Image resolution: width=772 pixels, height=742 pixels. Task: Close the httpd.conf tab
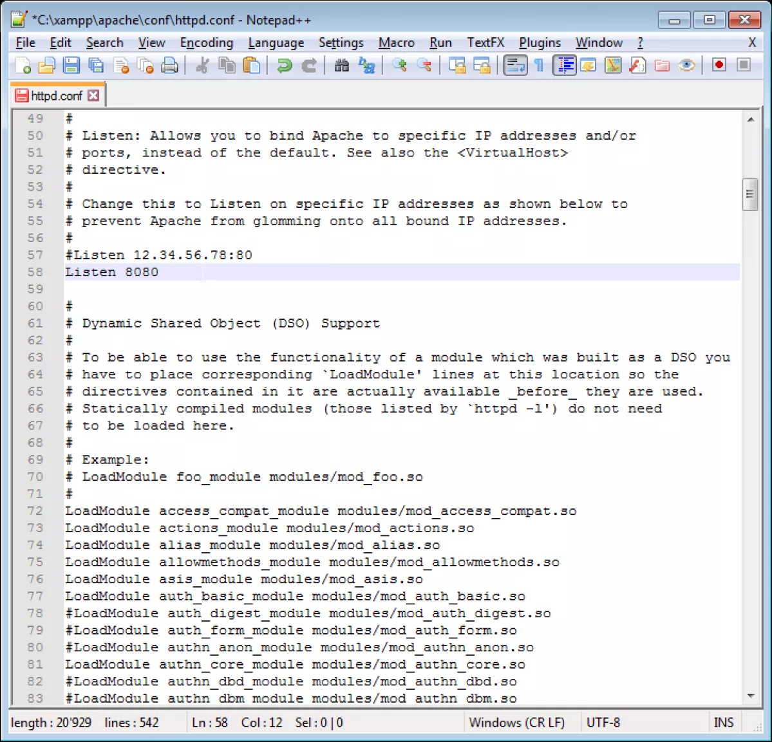pos(93,95)
